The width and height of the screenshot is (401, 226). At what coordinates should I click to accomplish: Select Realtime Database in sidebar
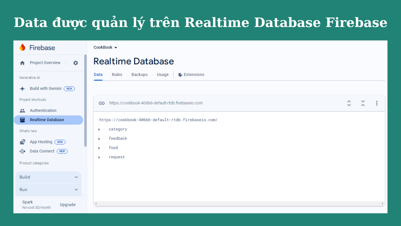(49, 120)
